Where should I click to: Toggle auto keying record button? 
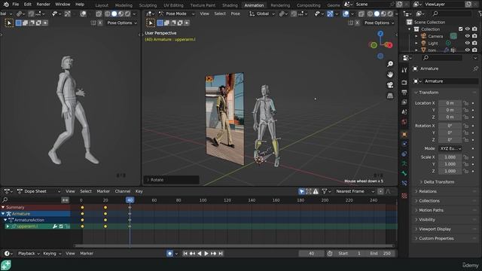pyautogui.click(x=169, y=254)
